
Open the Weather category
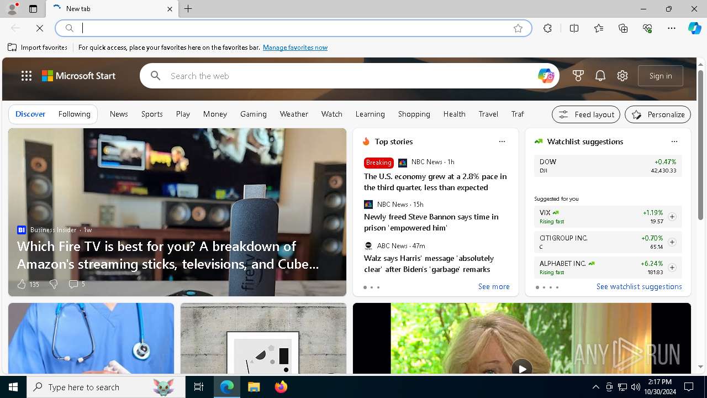tap(294, 114)
